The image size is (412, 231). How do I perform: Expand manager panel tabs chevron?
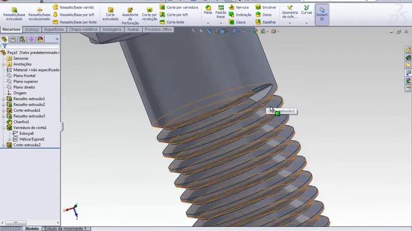pyautogui.click(x=57, y=39)
